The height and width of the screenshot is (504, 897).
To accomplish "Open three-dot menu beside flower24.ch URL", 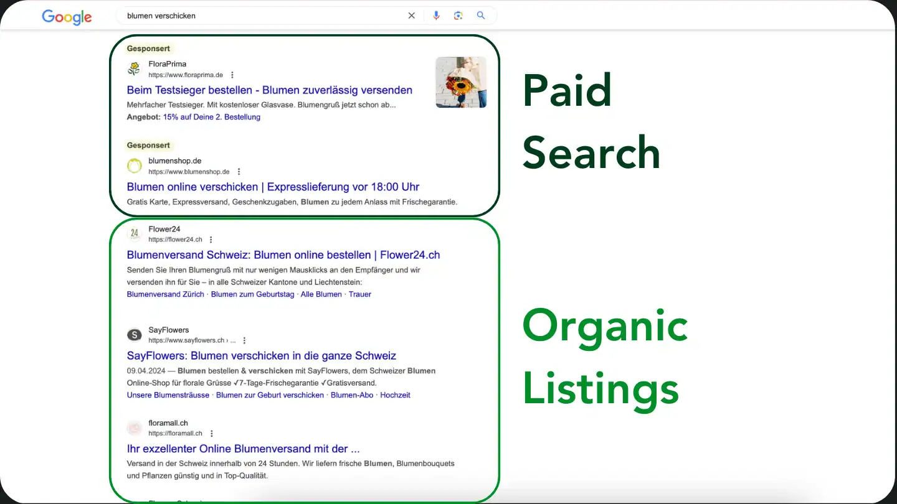I will (x=211, y=240).
